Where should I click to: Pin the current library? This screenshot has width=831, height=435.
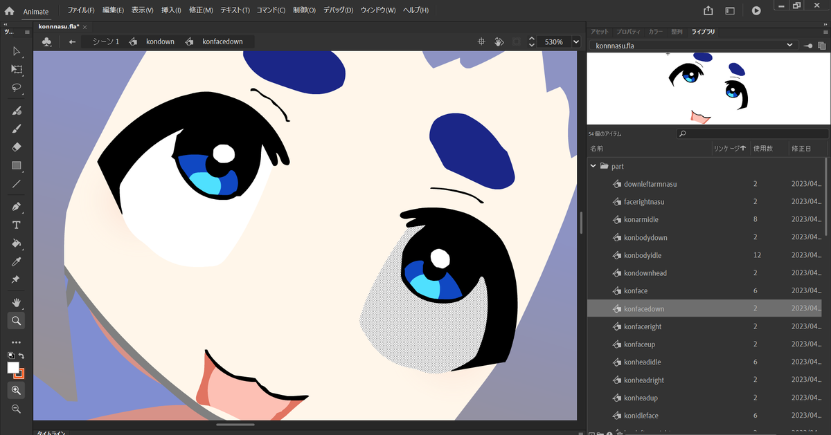(x=808, y=46)
